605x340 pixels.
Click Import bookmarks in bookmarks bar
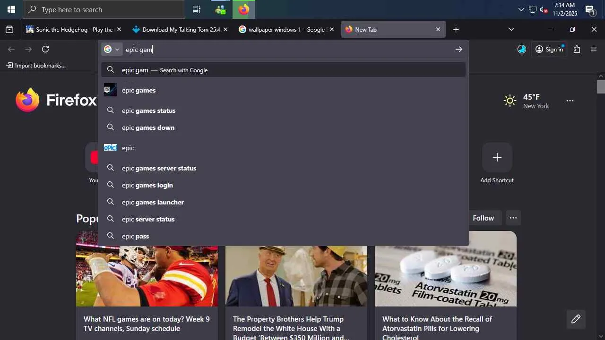(x=36, y=65)
